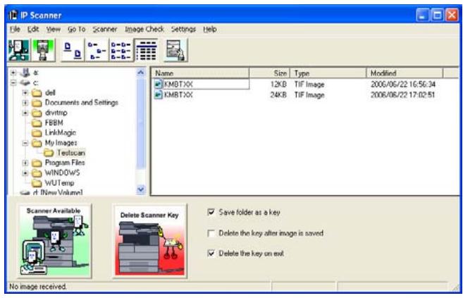The image size is (463, 298).
Task: Open the View menu
Action: (x=53, y=29)
